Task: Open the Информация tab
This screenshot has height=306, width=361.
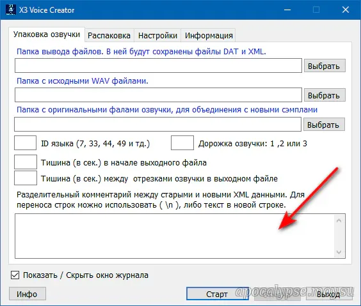Action: click(x=209, y=35)
